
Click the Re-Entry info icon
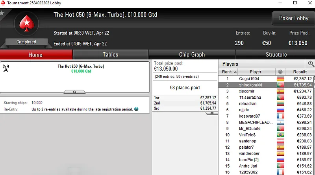(x=136, y=109)
